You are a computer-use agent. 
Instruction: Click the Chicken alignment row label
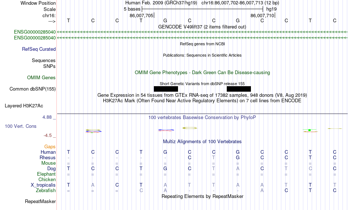47,180
